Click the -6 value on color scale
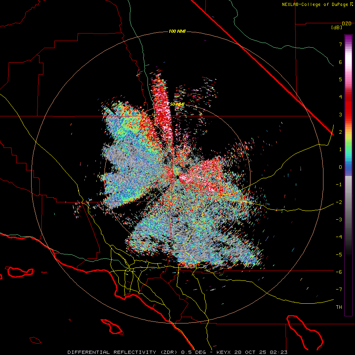355x355 pixels. point(339,272)
